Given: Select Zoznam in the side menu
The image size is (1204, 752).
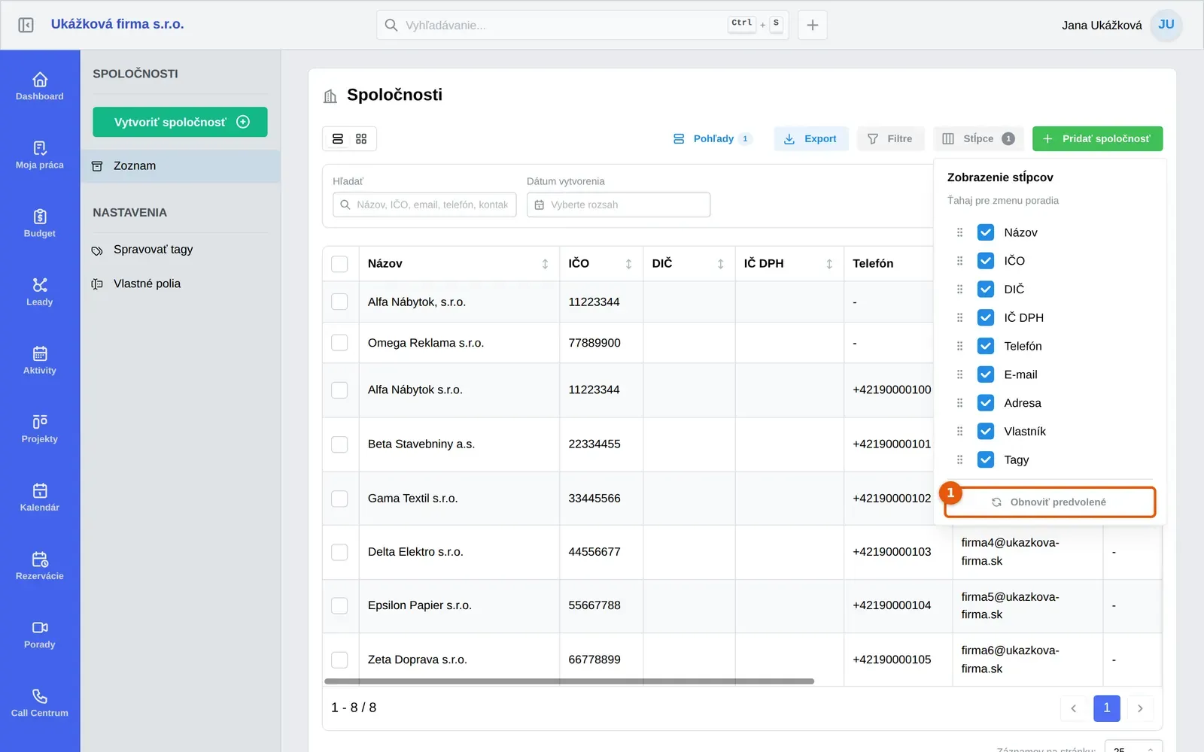Looking at the screenshot, I should click(181, 166).
